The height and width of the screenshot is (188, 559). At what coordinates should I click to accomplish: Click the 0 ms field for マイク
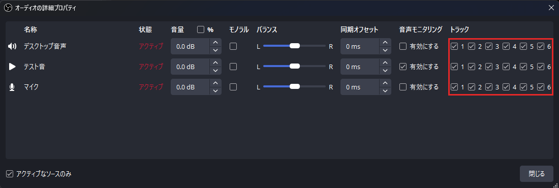coord(360,87)
